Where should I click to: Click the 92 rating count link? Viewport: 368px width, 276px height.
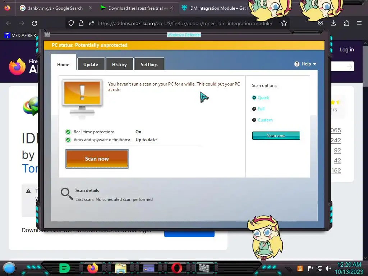click(x=337, y=151)
